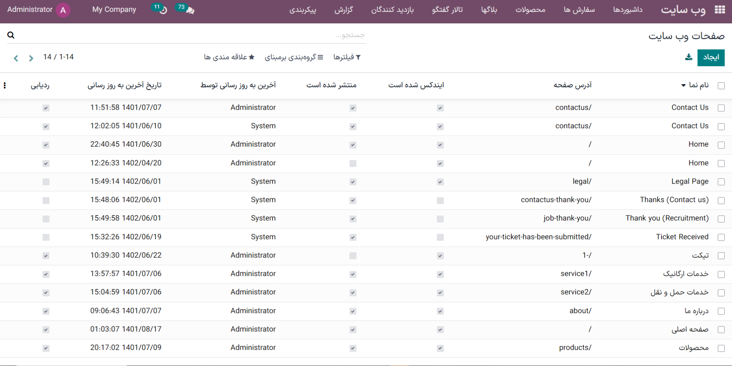Open the My Company switcher
Screen dimensions: 732x366
tap(114, 10)
